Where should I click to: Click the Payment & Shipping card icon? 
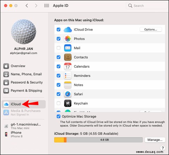(6, 91)
